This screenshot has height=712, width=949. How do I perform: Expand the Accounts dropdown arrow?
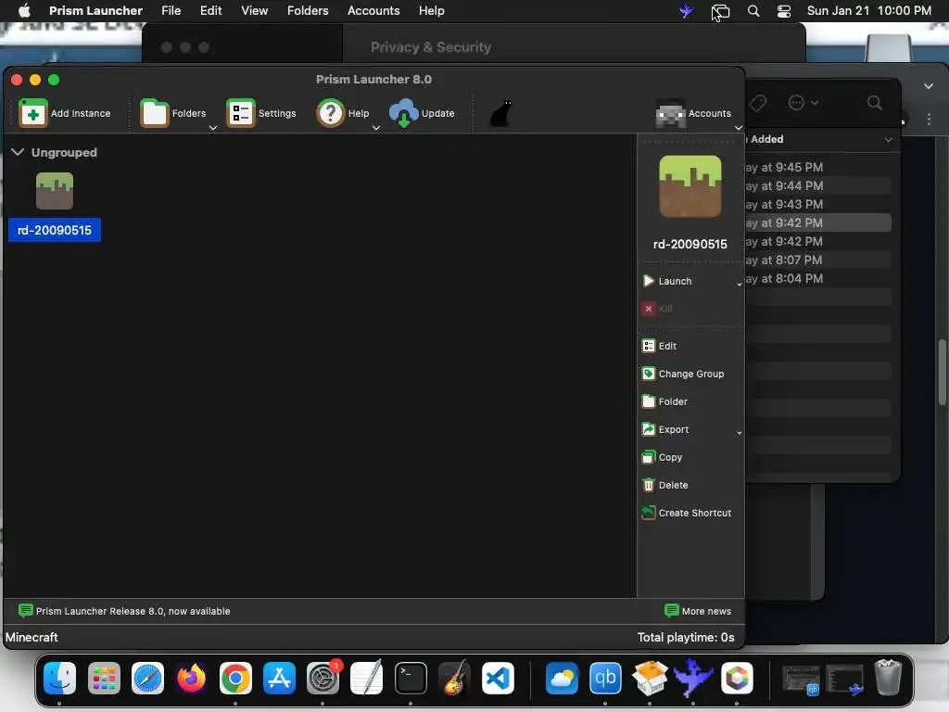739,128
